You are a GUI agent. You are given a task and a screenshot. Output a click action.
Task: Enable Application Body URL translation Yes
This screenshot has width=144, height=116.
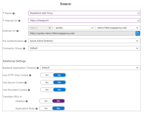[x=46, y=108]
